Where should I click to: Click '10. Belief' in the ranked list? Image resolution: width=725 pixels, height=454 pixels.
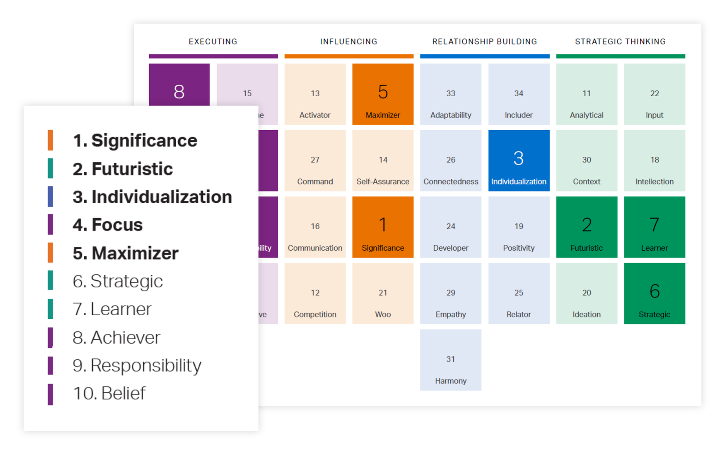pyautogui.click(x=109, y=394)
